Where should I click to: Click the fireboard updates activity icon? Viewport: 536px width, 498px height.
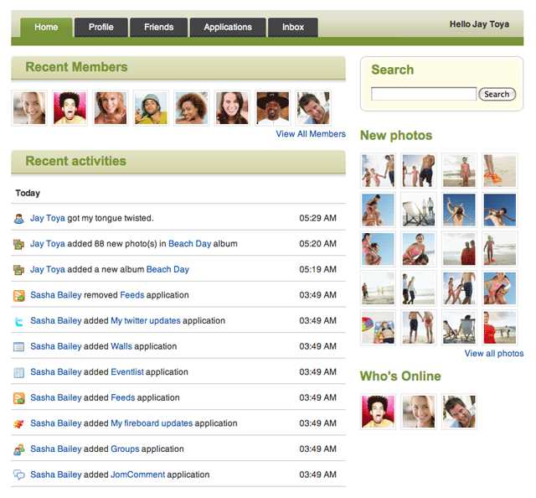pyautogui.click(x=18, y=423)
